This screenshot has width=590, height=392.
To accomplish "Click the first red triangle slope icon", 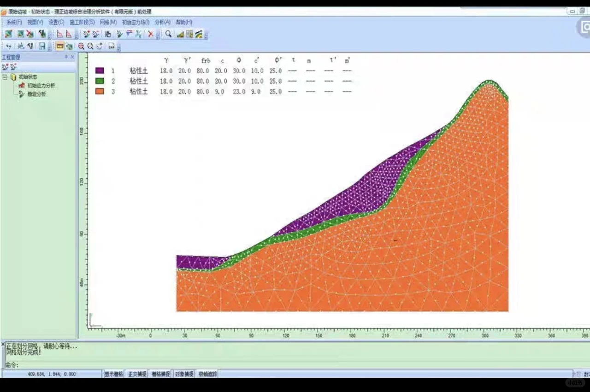I will [x=60, y=34].
